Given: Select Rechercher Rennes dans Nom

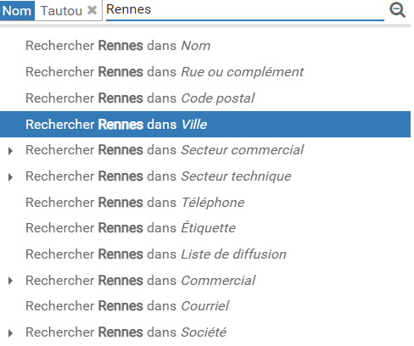Looking at the screenshot, I should coord(205,46).
